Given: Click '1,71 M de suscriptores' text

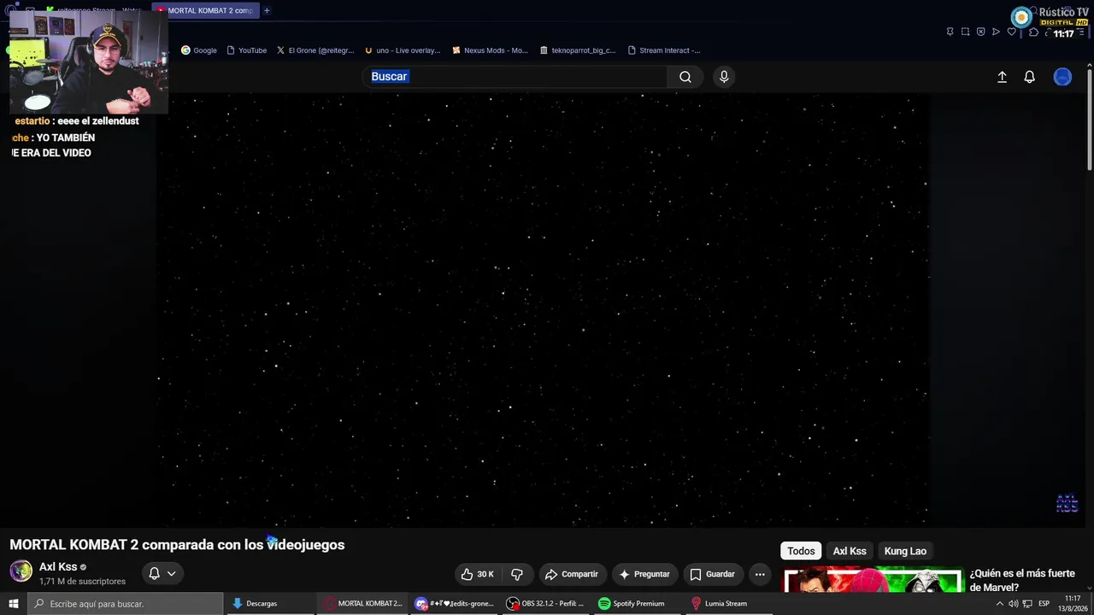Looking at the screenshot, I should 82,582.
